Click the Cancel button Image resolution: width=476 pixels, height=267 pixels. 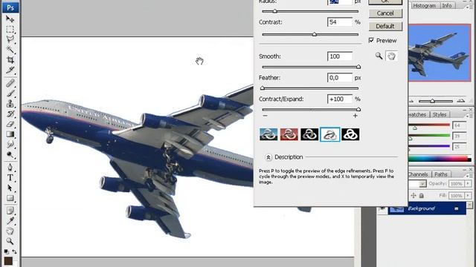(385, 13)
